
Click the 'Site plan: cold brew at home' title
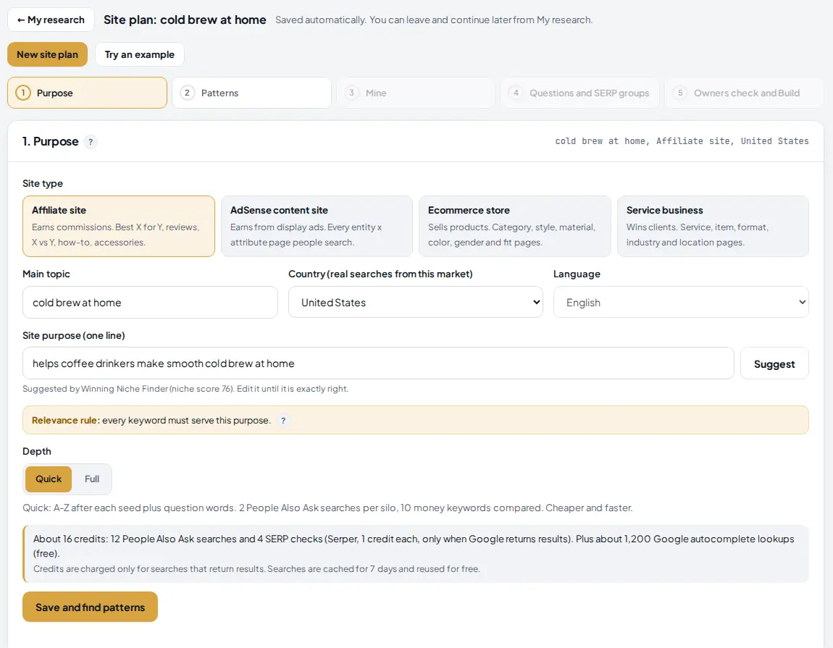(185, 20)
